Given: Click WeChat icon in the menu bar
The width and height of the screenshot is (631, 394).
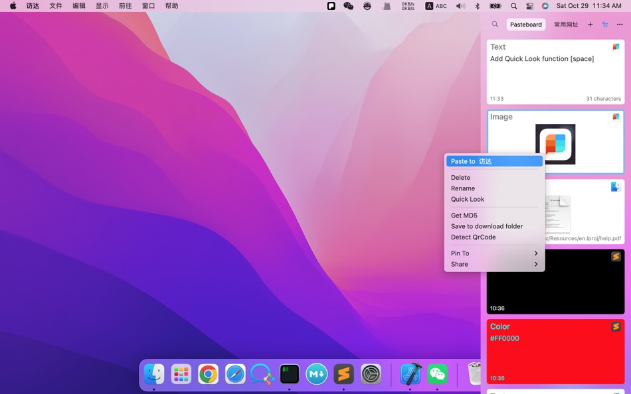Looking at the screenshot, I should (349, 6).
